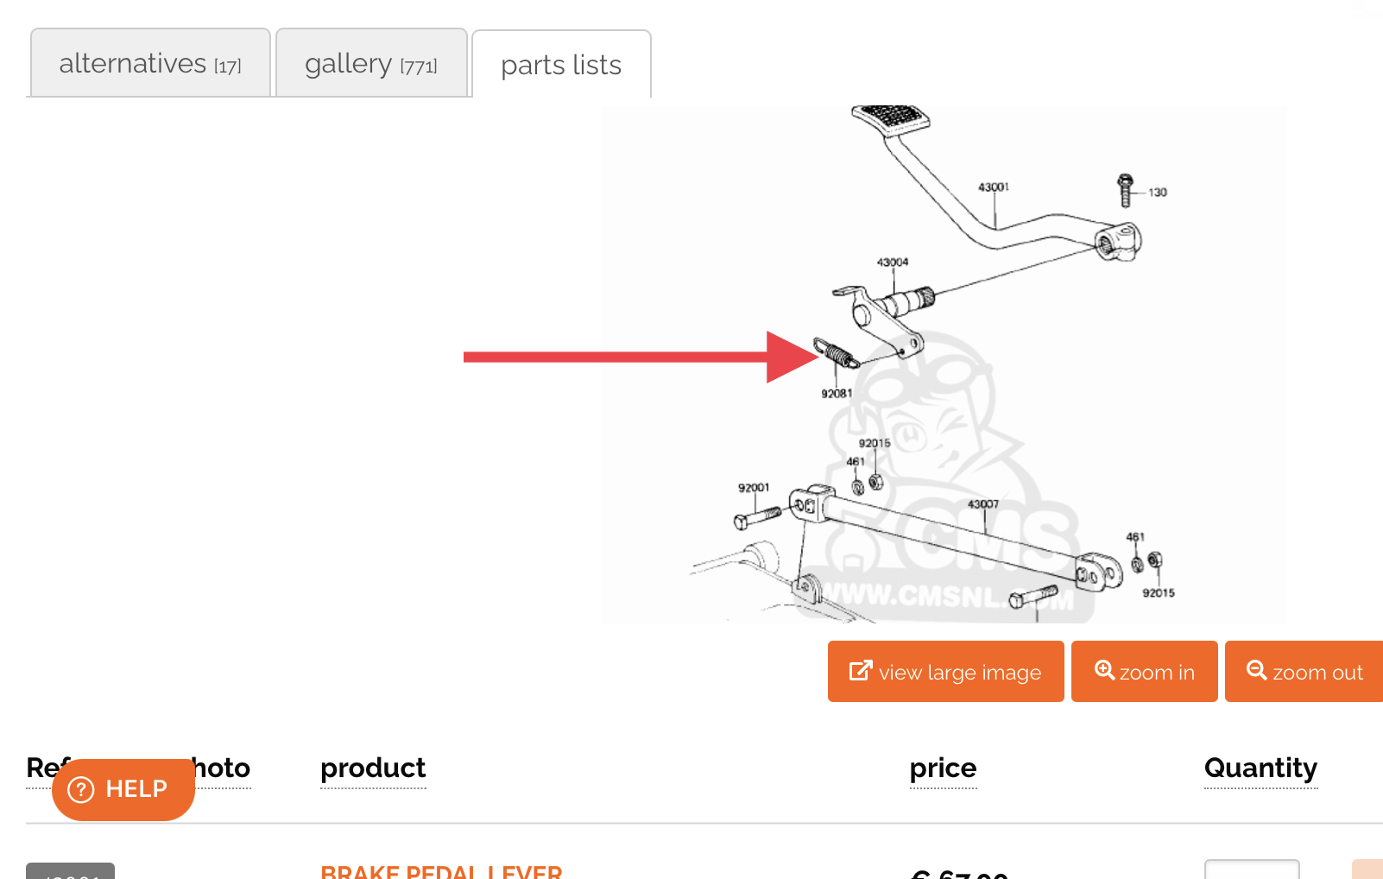Click the gray reference number badge
Screen dimensions: 1383x879
pos(70,871)
